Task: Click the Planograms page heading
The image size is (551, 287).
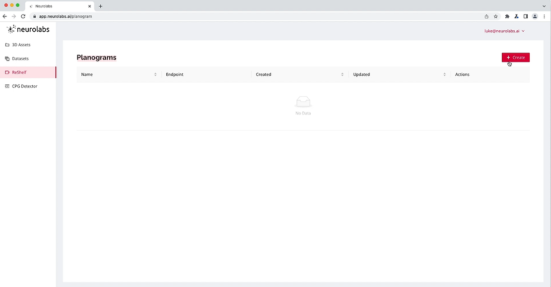Action: 96,57
